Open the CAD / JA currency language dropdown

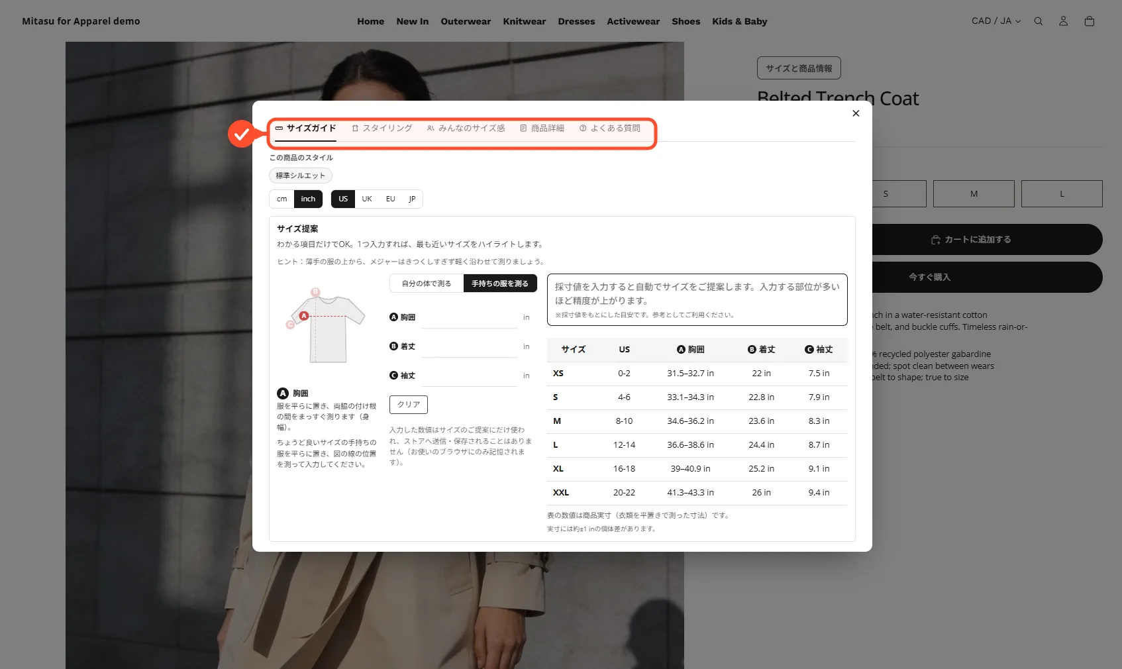(995, 21)
